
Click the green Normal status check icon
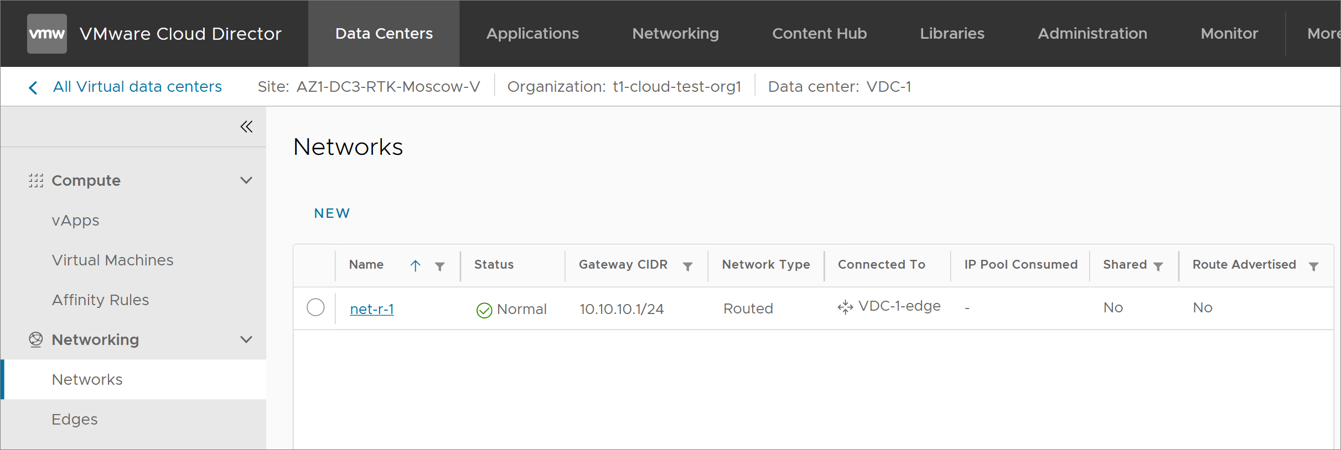[x=484, y=310]
